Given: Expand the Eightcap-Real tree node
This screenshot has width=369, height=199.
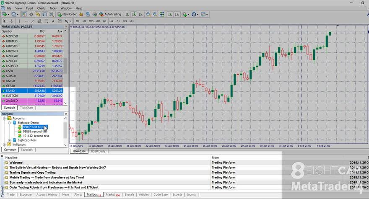Looking at the screenshot, I should click(9, 140).
